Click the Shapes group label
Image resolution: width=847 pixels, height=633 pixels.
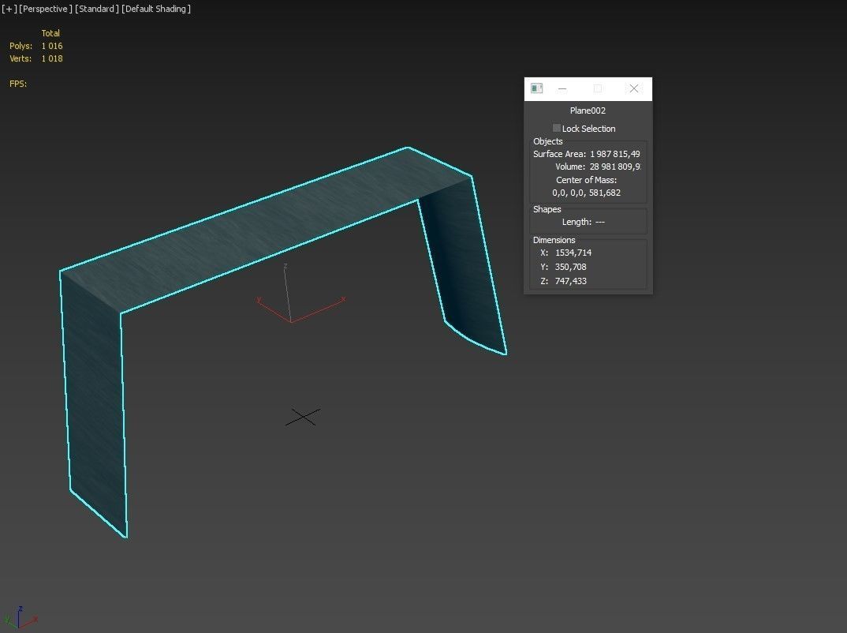point(547,209)
